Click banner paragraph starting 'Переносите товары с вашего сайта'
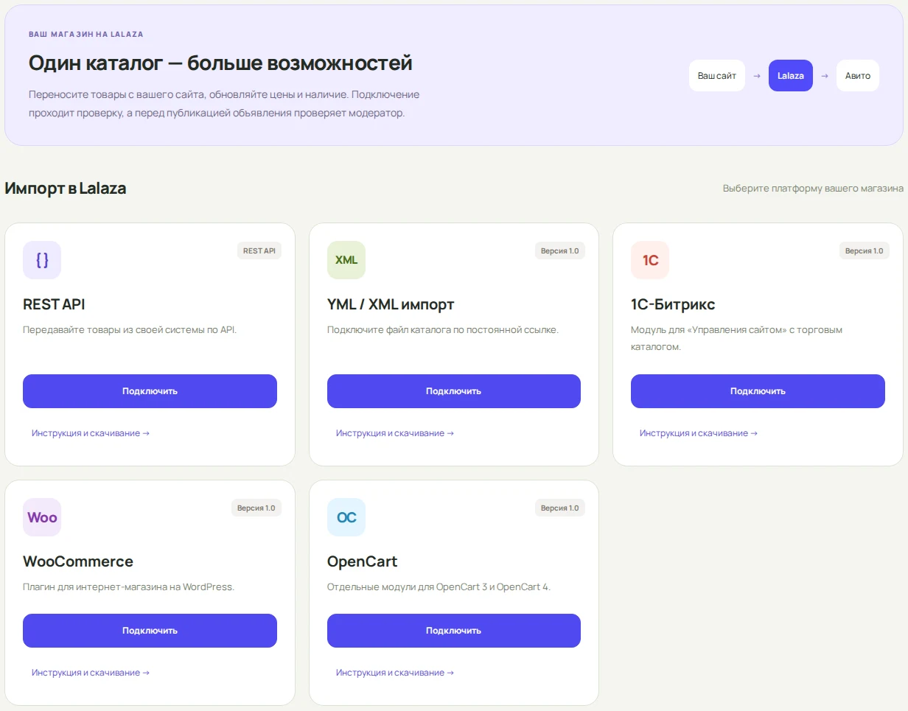Viewport: 908px width, 711px height. click(x=224, y=104)
